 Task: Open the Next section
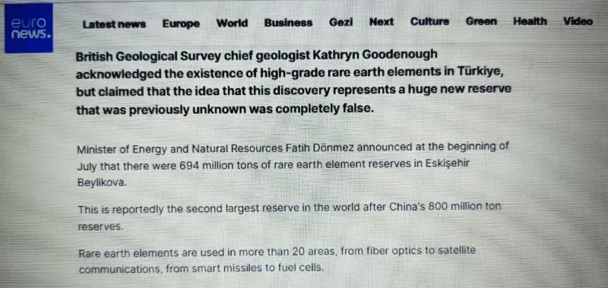(x=382, y=22)
